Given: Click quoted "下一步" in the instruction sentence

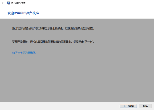Looking at the screenshot, I should coord(89,42).
